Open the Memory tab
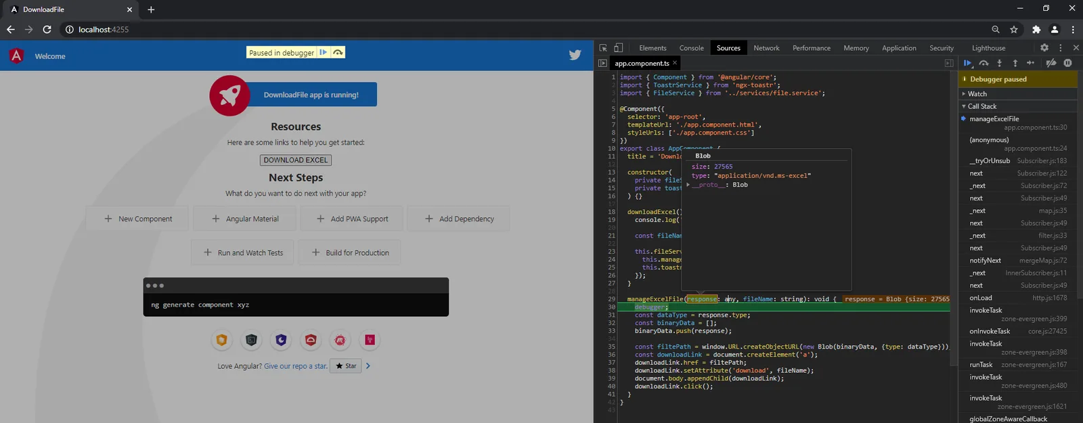The width and height of the screenshot is (1083, 423). [856, 48]
